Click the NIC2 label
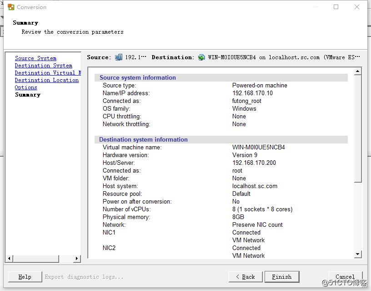This screenshot has width=371, height=291. tap(109, 248)
